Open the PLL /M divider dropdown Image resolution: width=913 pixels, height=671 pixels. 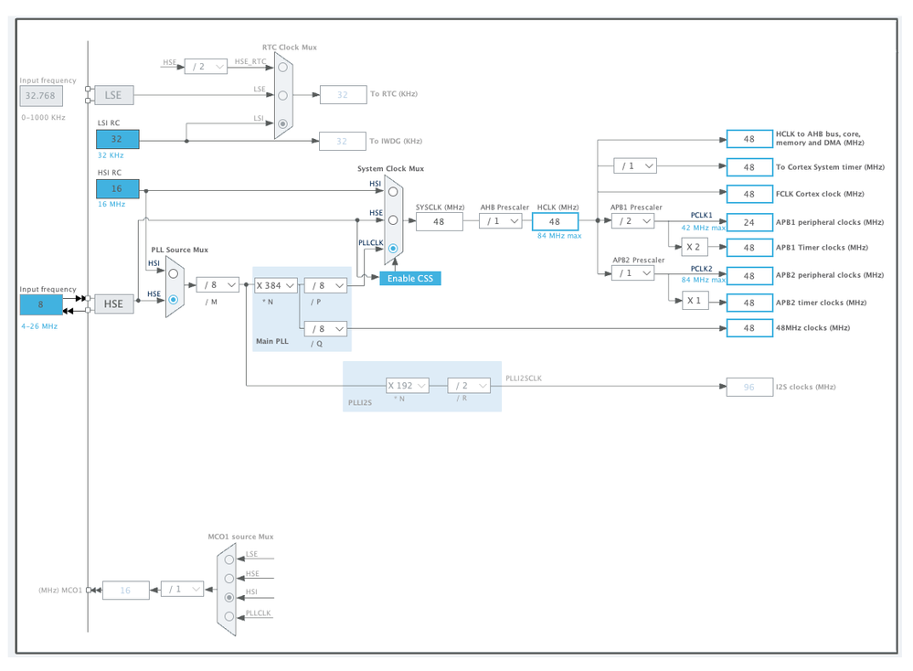(218, 285)
